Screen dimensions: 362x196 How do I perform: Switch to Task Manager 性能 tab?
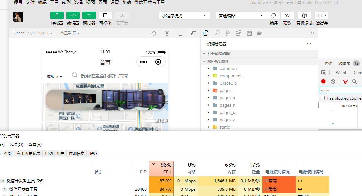[x=8, y=154]
